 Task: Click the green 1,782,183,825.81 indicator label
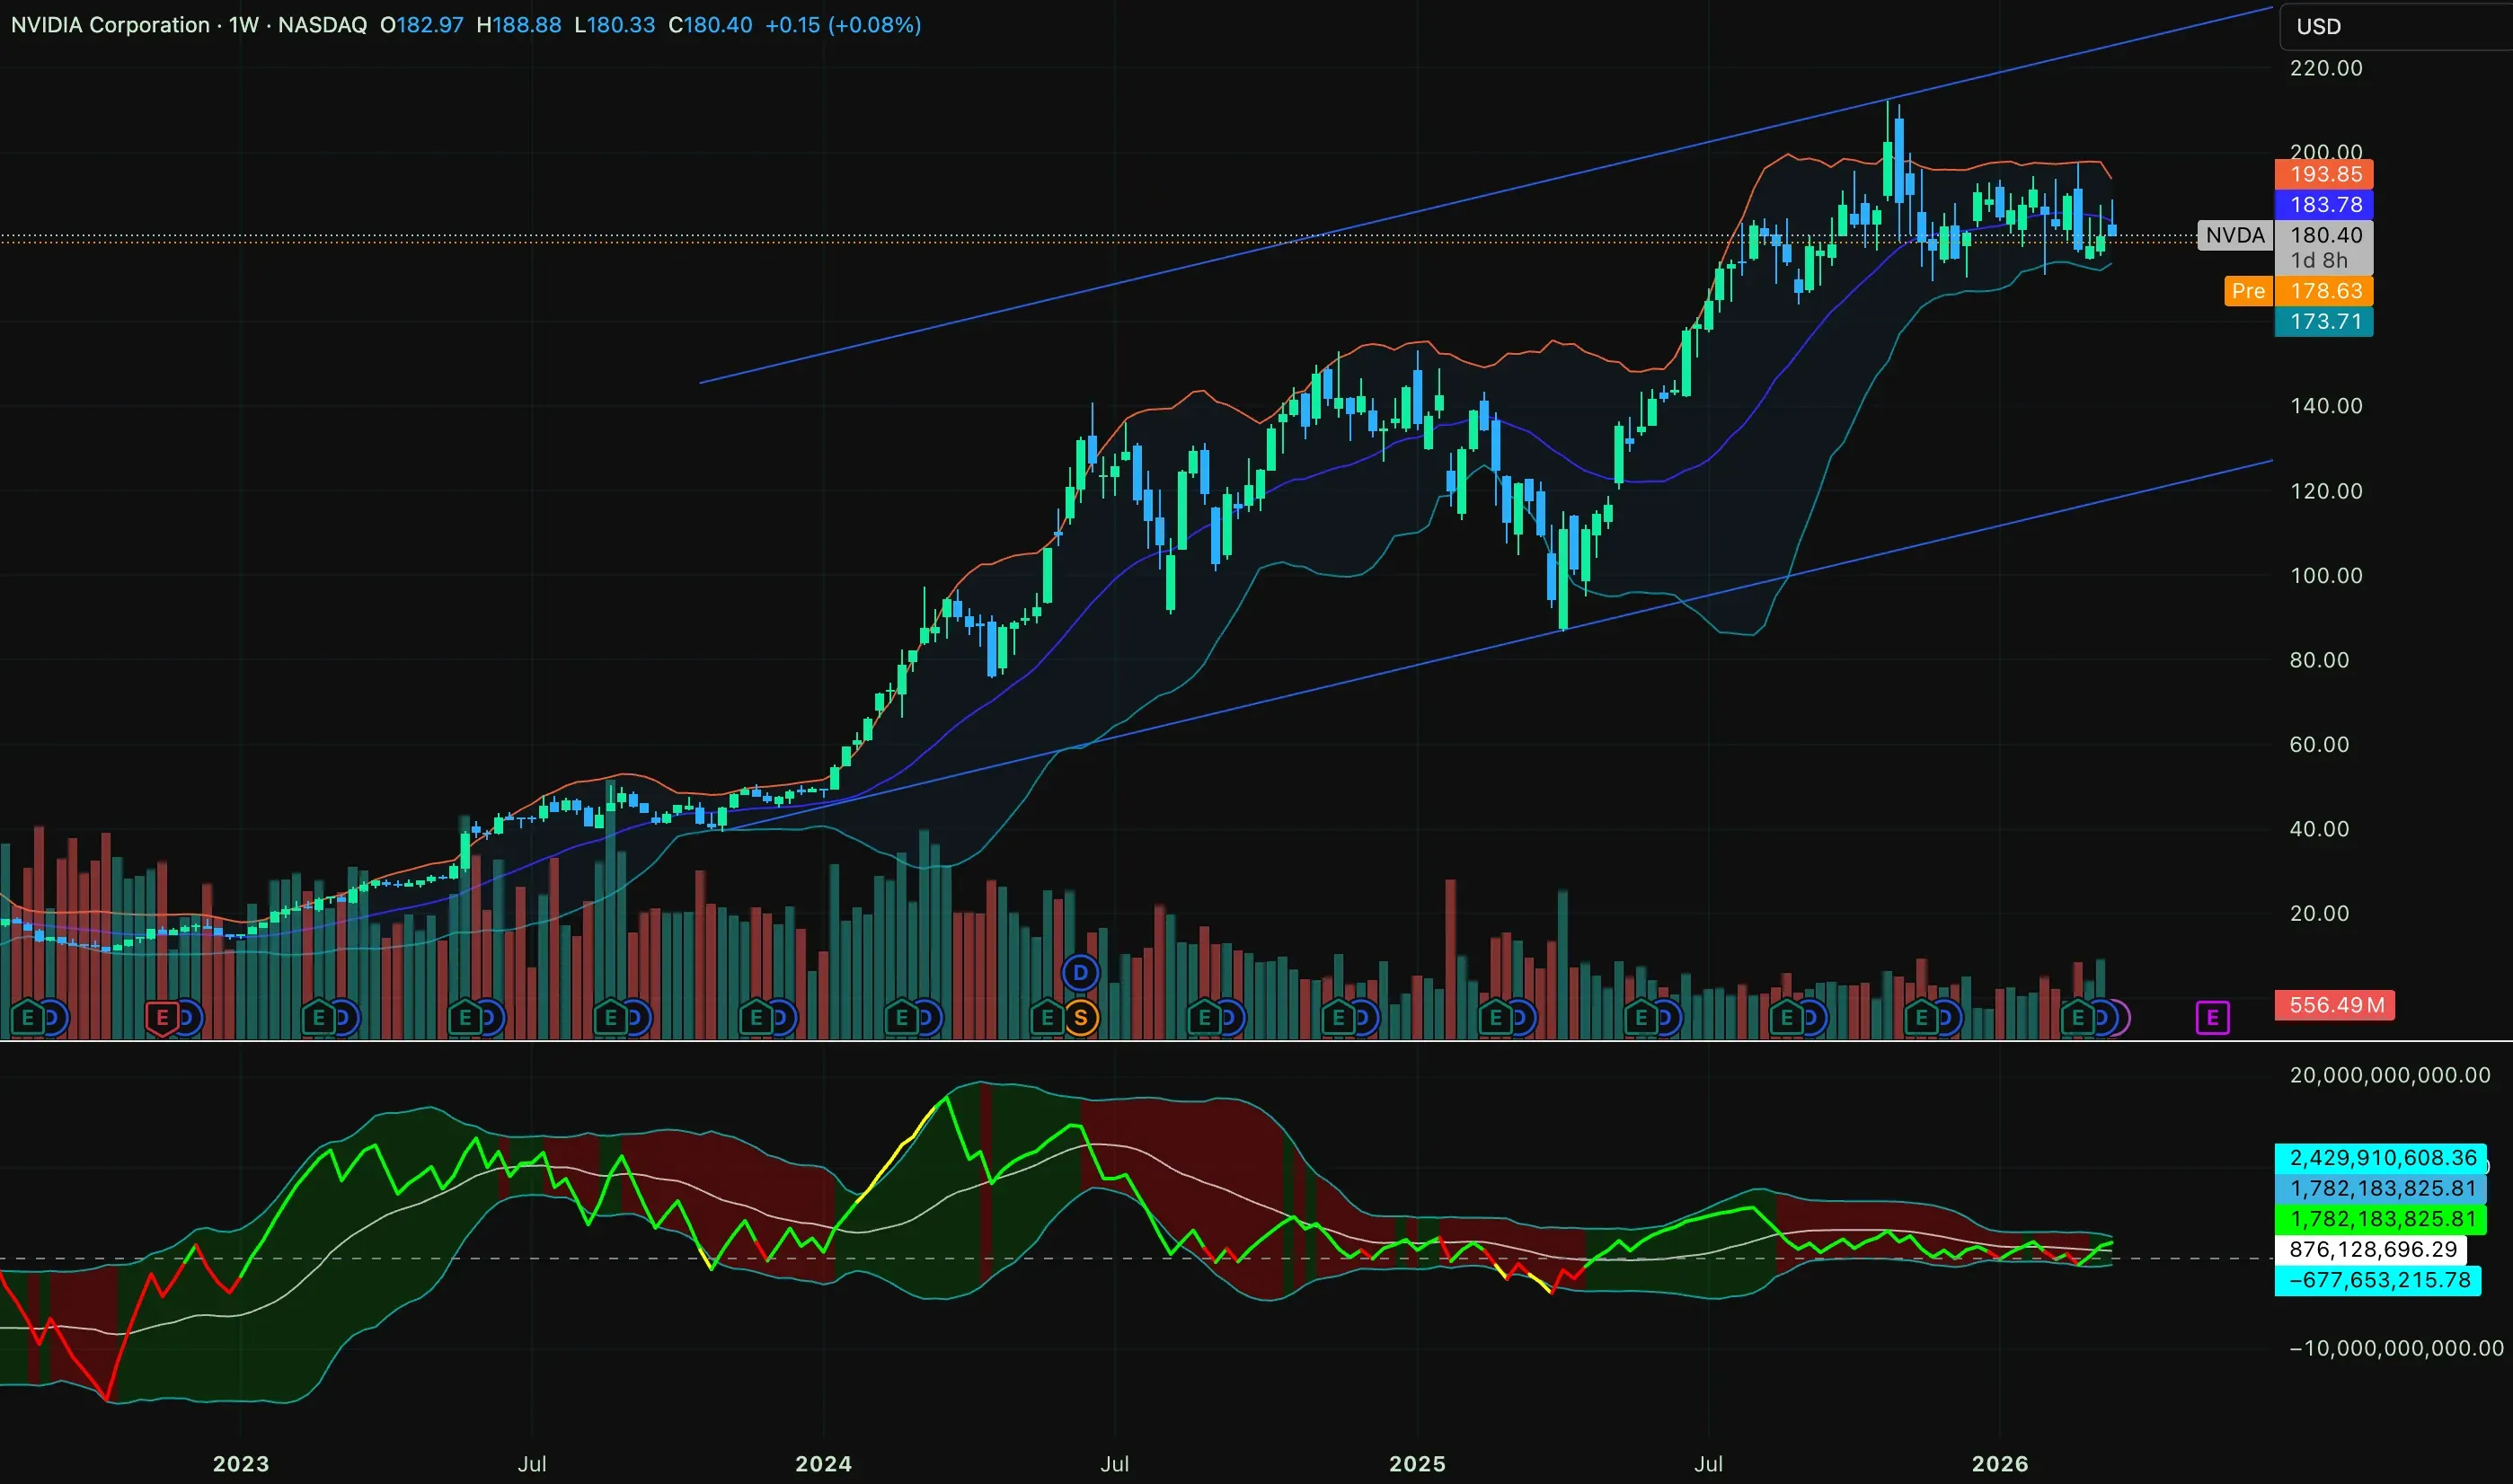click(2381, 1219)
